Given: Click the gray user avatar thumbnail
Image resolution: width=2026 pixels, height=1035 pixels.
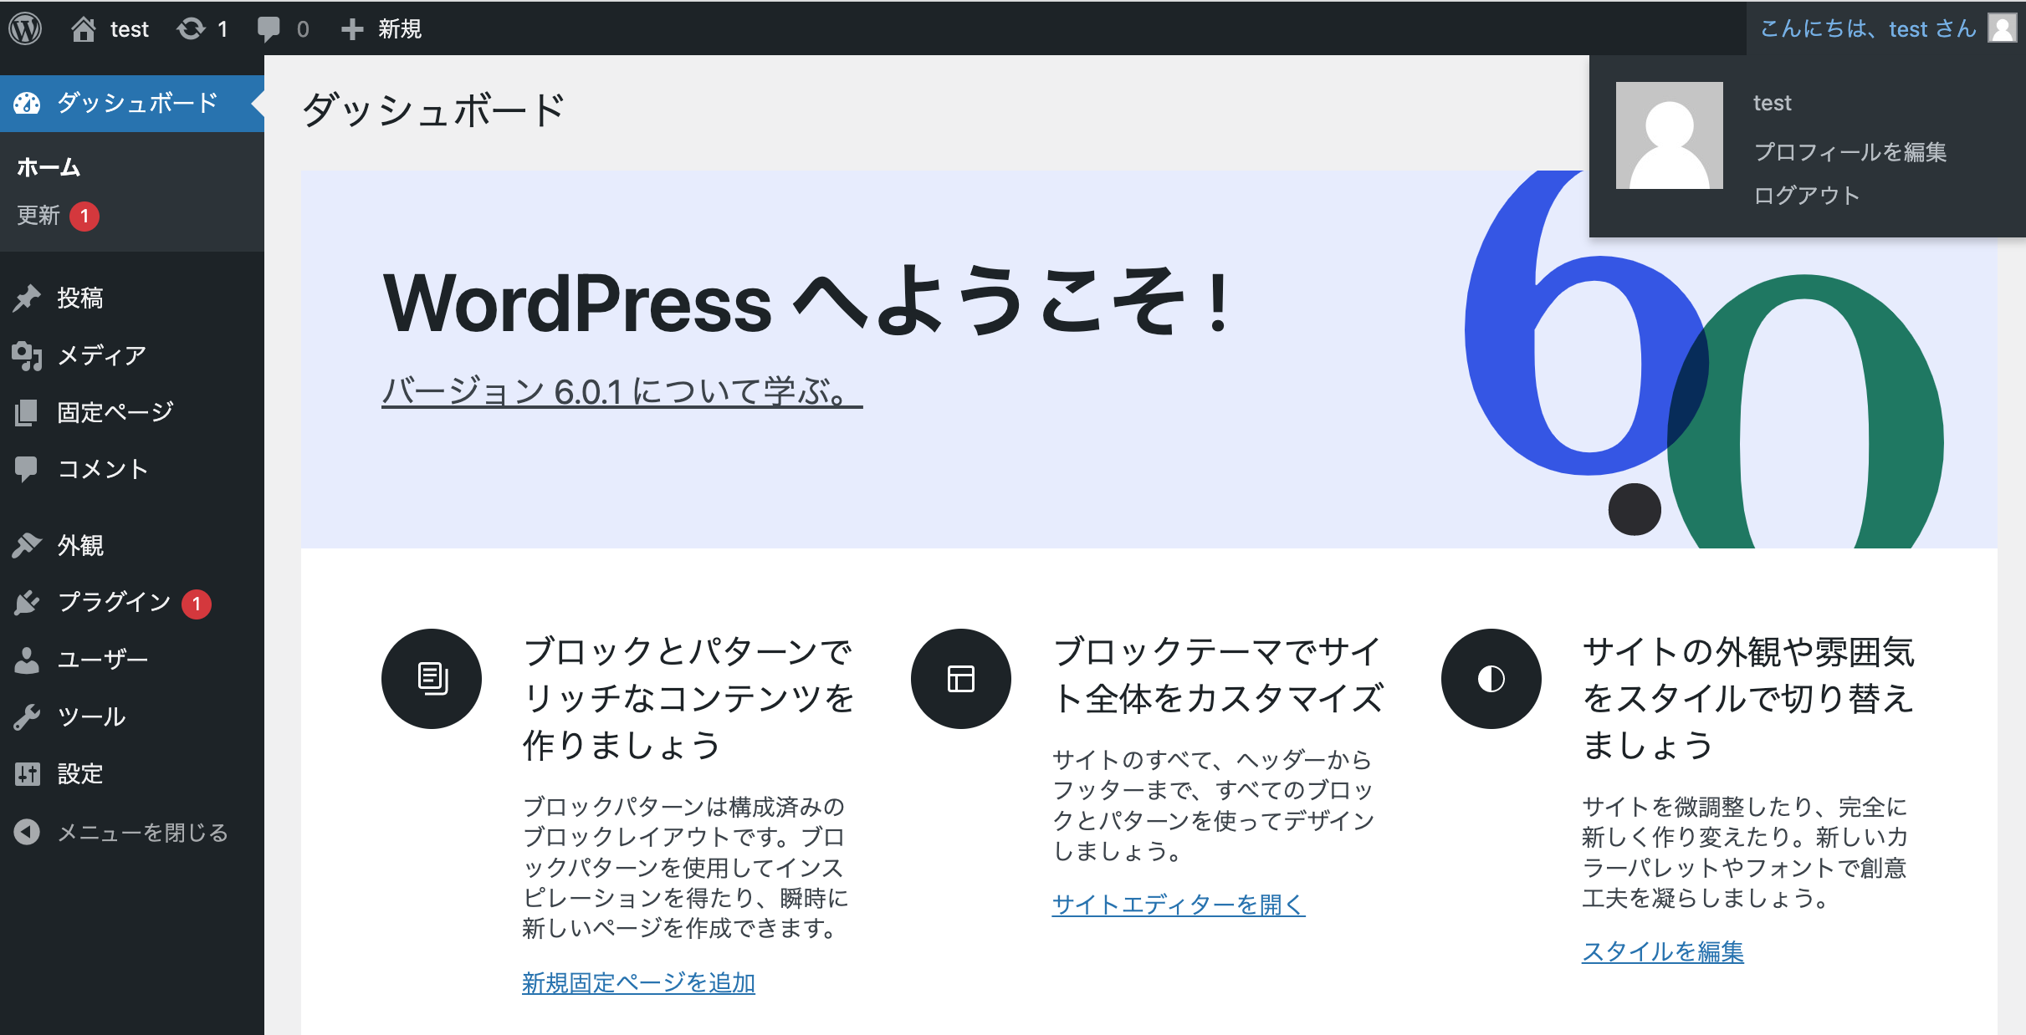Looking at the screenshot, I should point(1668,135).
